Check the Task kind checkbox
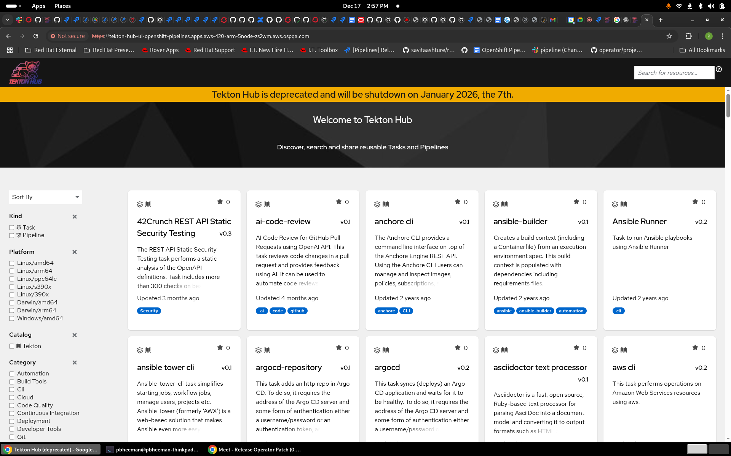This screenshot has width=731, height=456. (12, 228)
